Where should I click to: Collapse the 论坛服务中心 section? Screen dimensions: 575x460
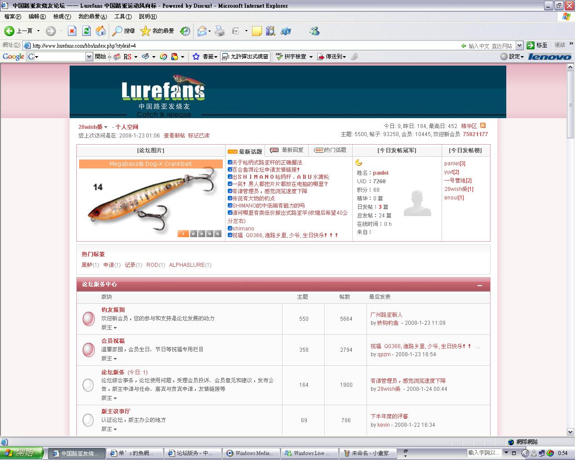click(x=480, y=286)
